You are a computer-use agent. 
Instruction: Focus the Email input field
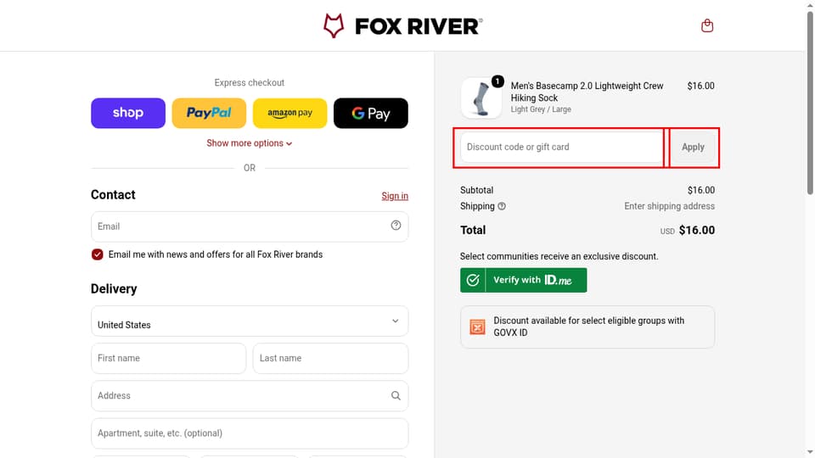[250, 226]
